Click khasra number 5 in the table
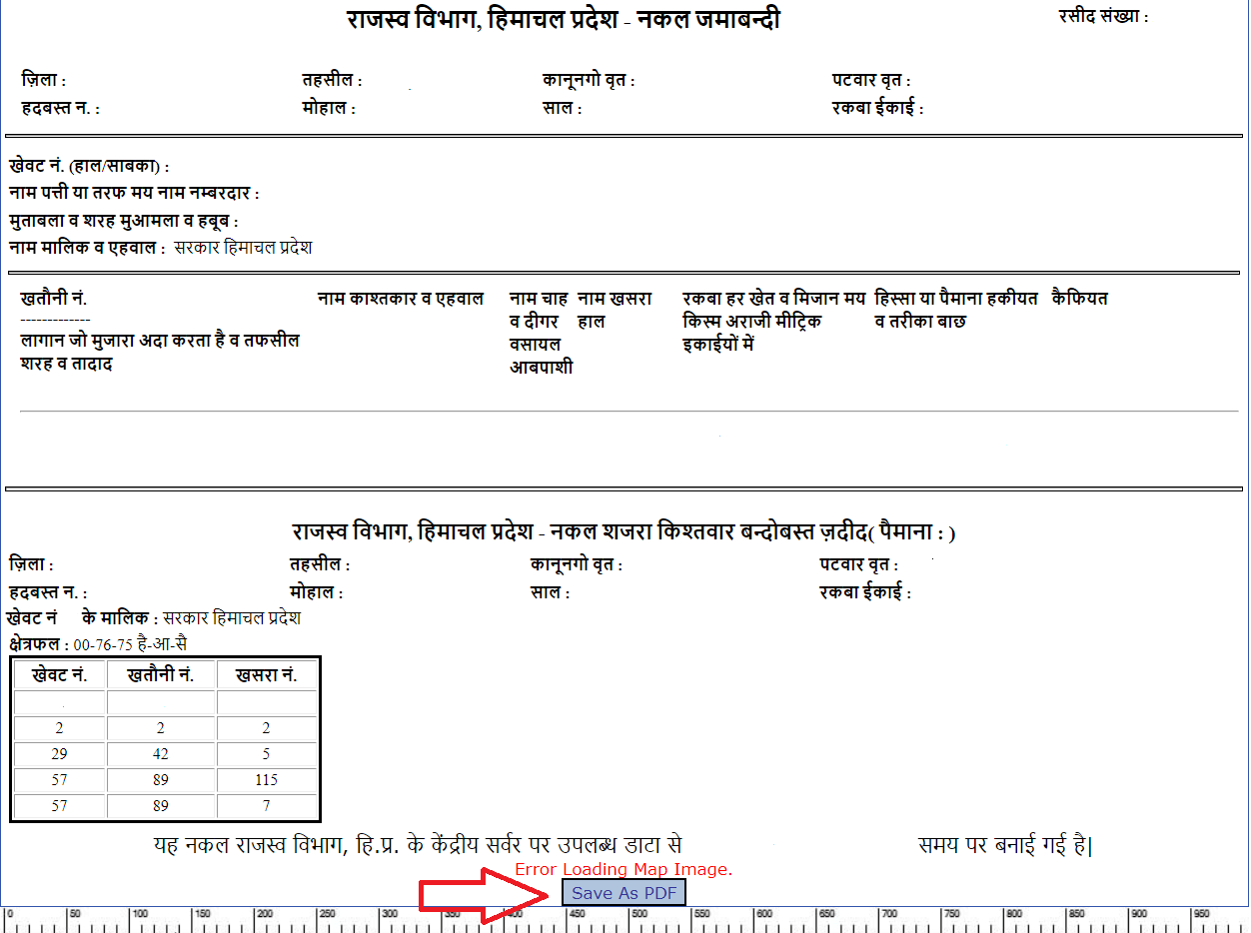The height and width of the screenshot is (933, 1251). point(266,754)
